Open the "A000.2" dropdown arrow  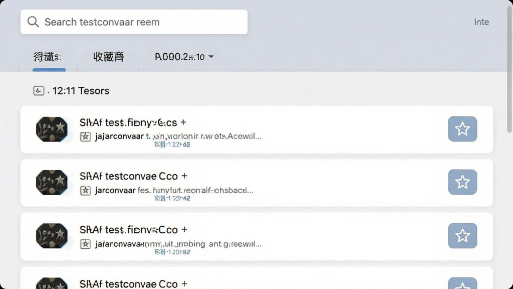211,57
